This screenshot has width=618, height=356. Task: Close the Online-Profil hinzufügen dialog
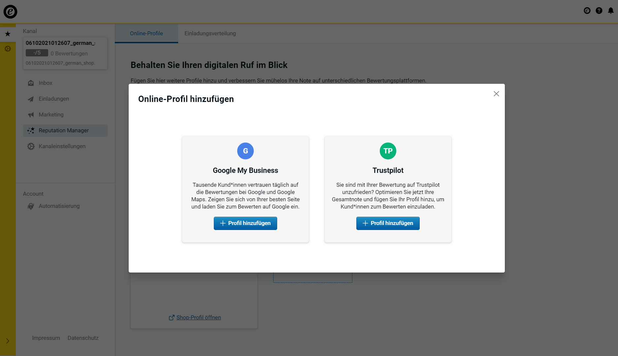pyautogui.click(x=496, y=94)
